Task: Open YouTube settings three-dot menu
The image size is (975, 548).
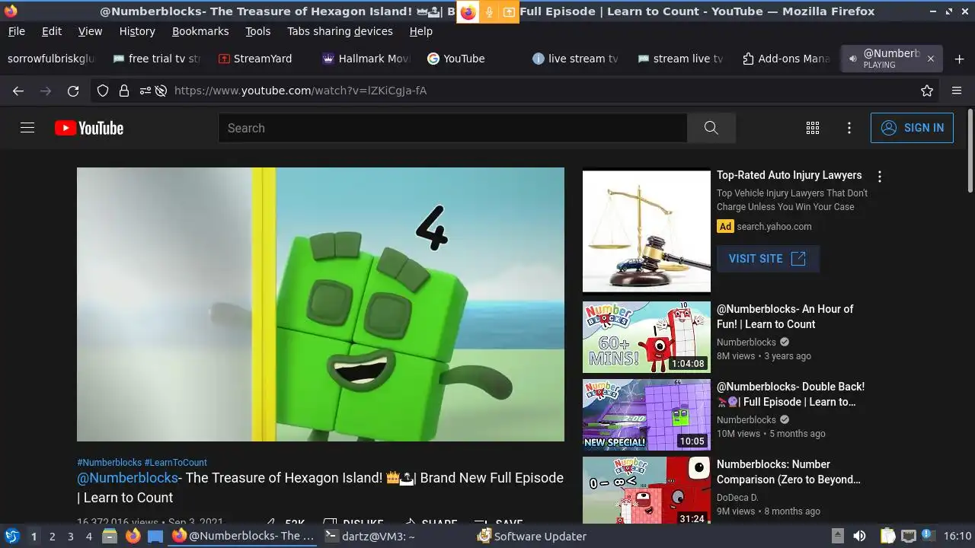Action: tap(849, 128)
